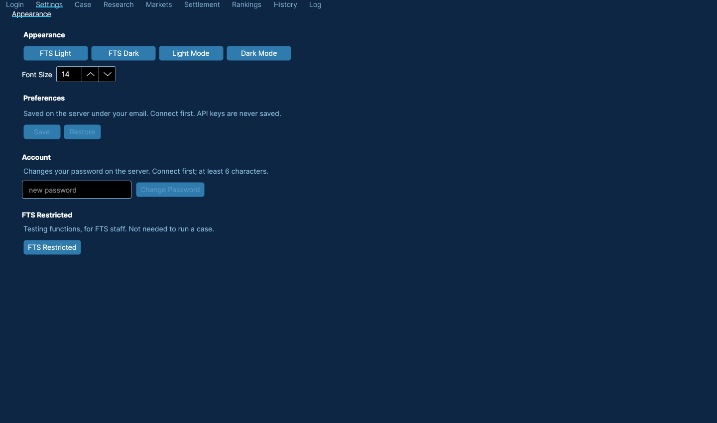Open the Login tab
This screenshot has width=717, height=423.
coord(15,4)
